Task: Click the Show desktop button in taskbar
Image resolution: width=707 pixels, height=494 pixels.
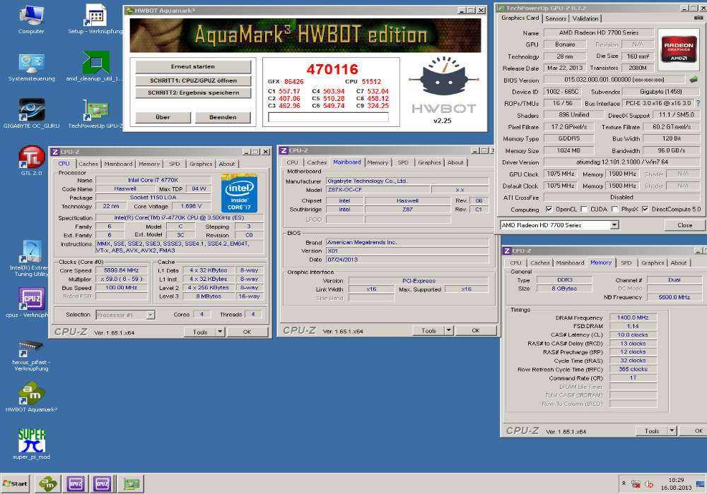Action: click(x=700, y=484)
